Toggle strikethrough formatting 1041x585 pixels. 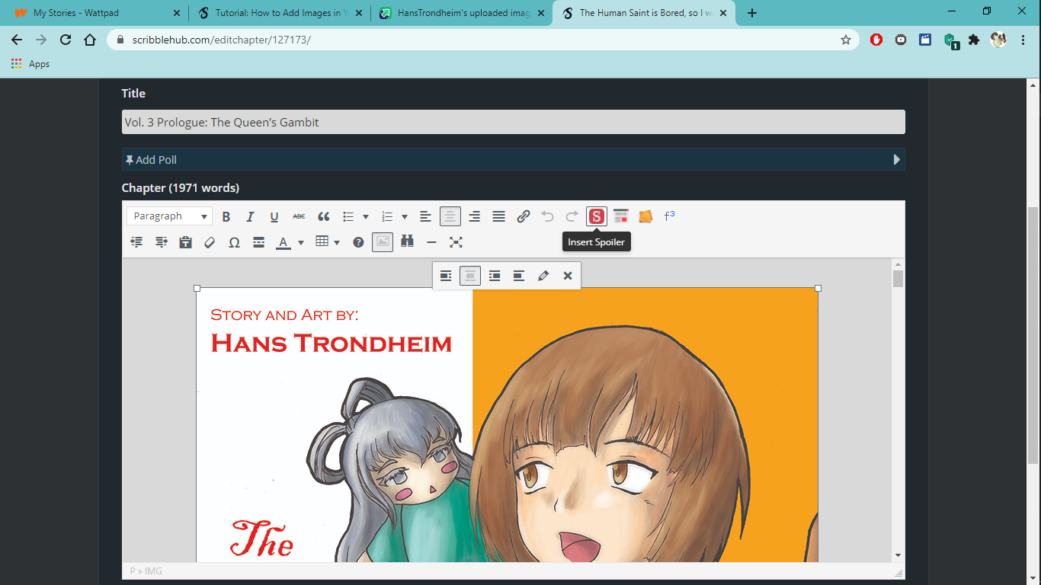pyautogui.click(x=299, y=216)
